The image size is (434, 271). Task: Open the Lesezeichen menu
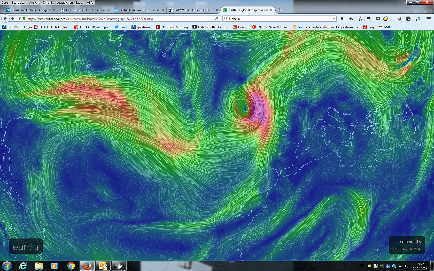[65, 3]
